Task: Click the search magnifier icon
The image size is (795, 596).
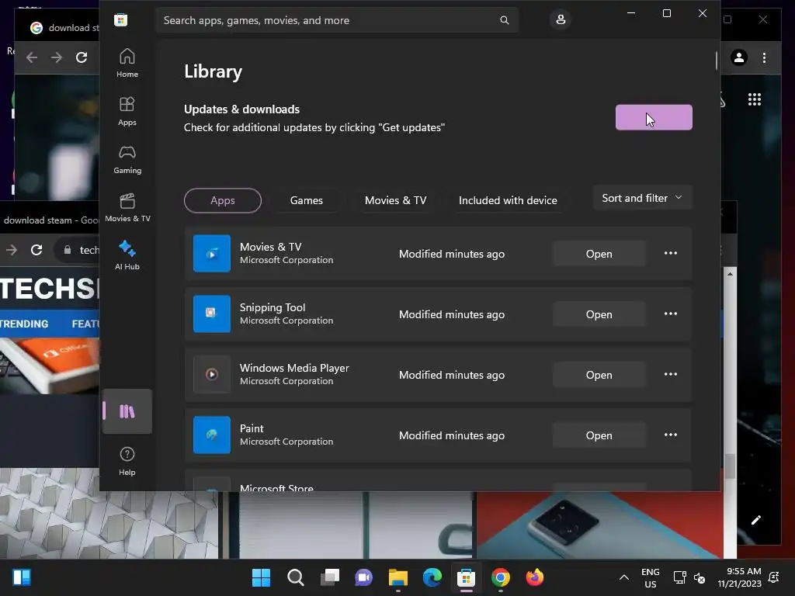Action: [x=504, y=20]
